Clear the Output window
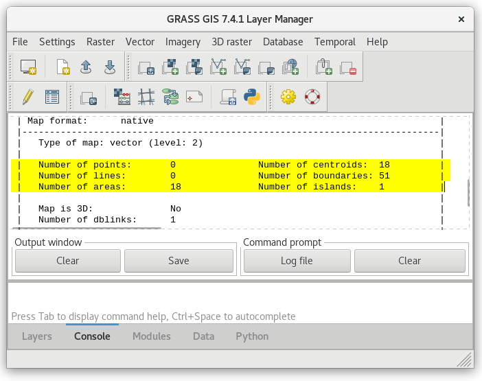This screenshot has width=482, height=381. (x=67, y=261)
